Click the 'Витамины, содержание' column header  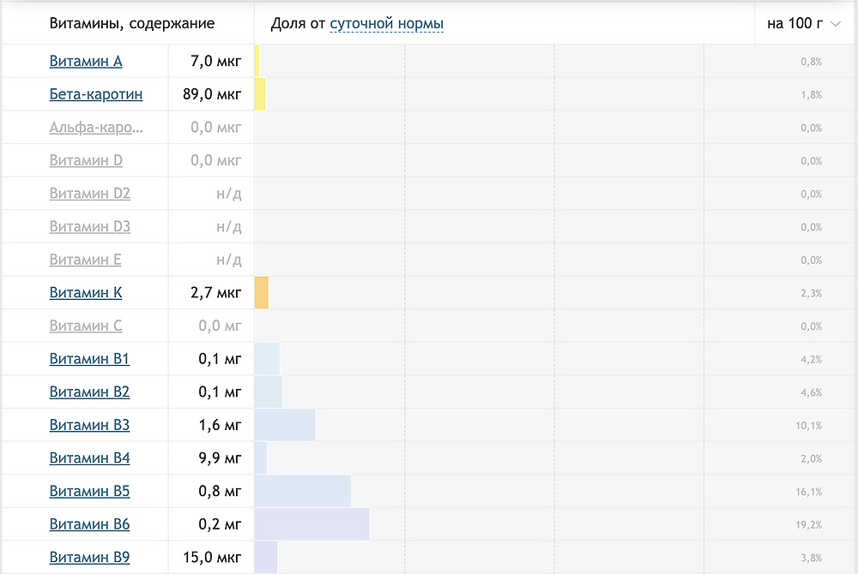tap(132, 24)
